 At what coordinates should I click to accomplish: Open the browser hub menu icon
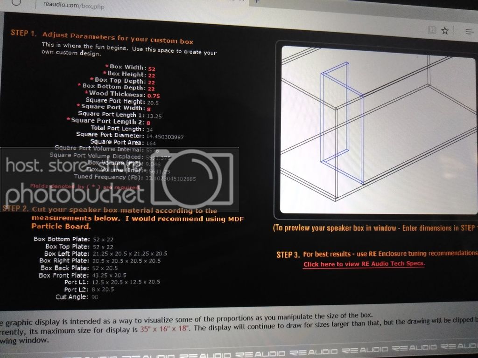[470, 32]
